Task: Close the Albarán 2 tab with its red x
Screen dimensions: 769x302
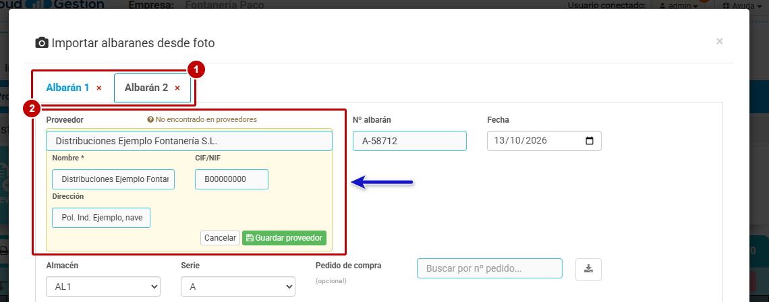Action: click(x=177, y=88)
